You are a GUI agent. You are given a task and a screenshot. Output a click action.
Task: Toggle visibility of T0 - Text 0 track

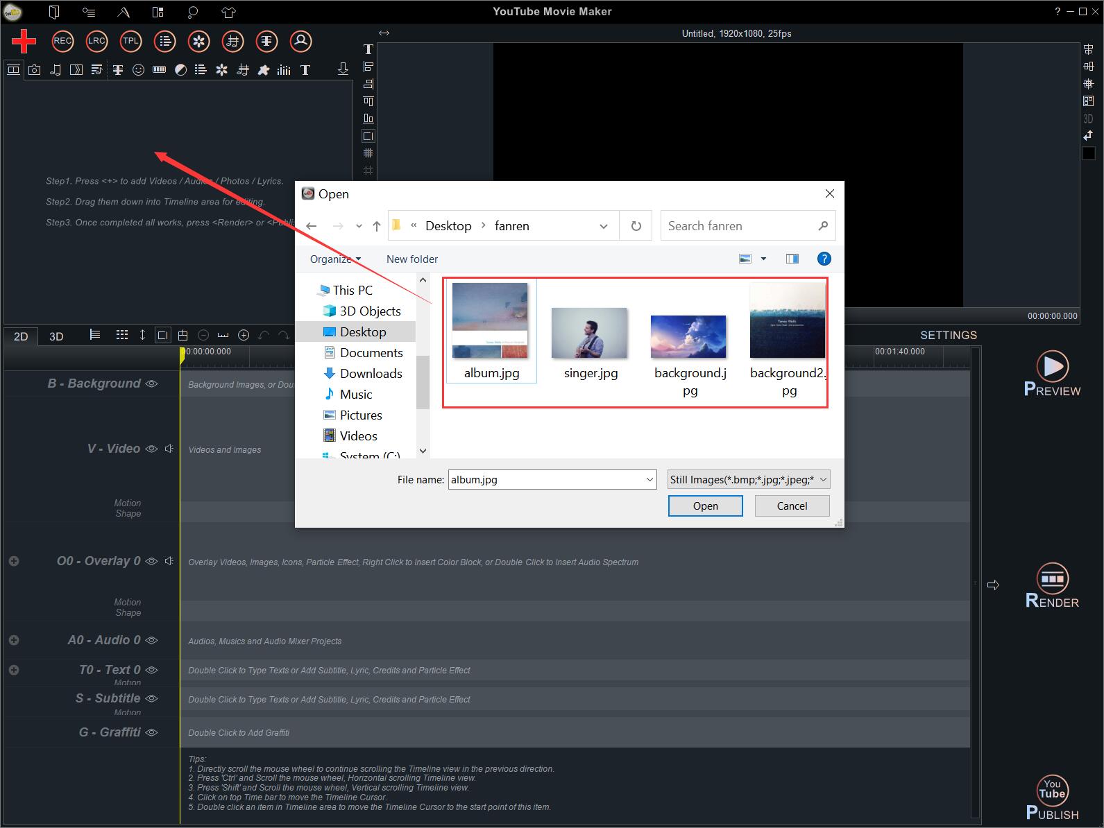(x=151, y=670)
